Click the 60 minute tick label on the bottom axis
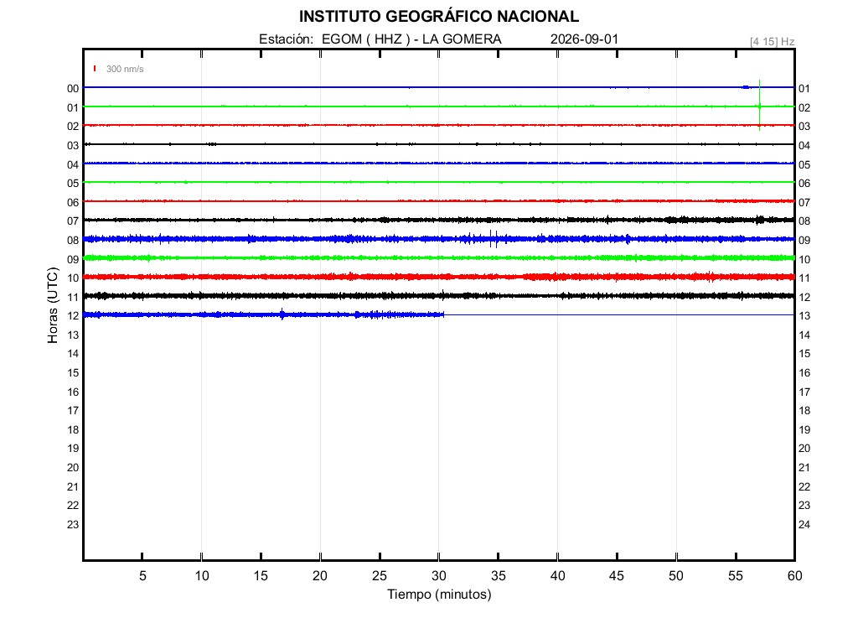 tap(794, 575)
